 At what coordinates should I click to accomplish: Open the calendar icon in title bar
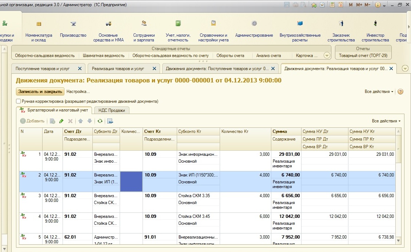[x=341, y=5]
